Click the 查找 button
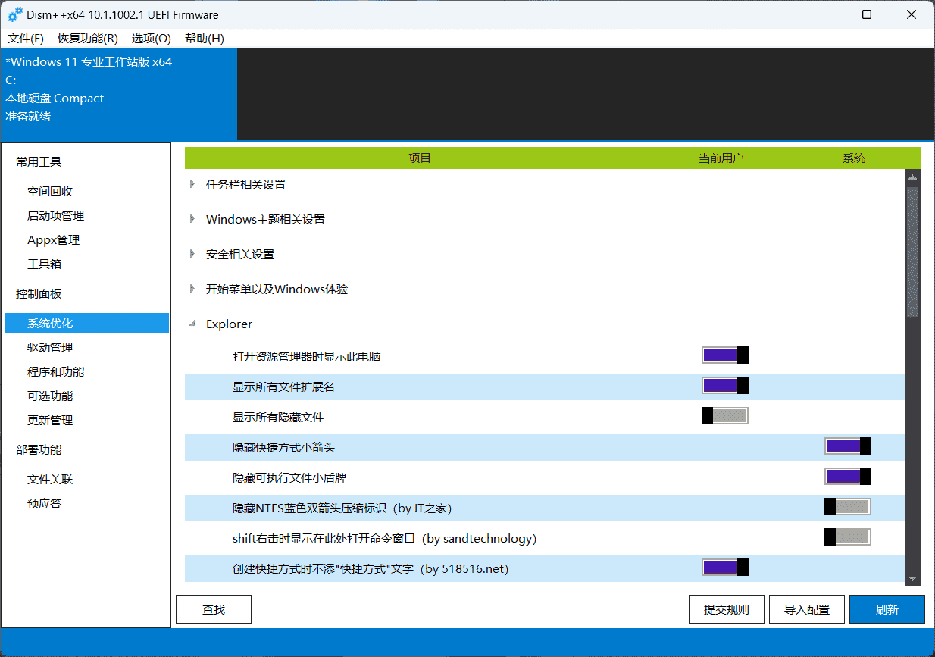 point(213,609)
